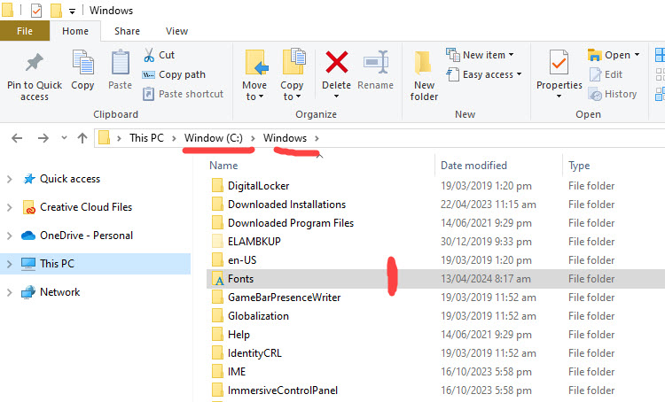Screen dimensions: 665x402
Task: Click the Rename icon
Action: click(376, 64)
